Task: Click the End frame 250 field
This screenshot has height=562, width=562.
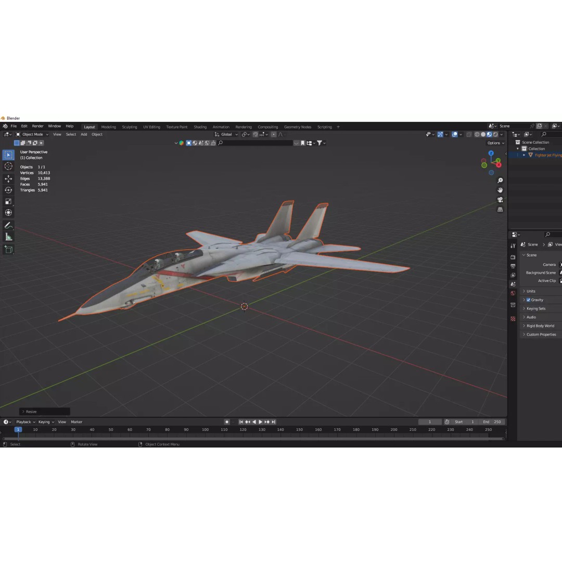Action: 492,422
